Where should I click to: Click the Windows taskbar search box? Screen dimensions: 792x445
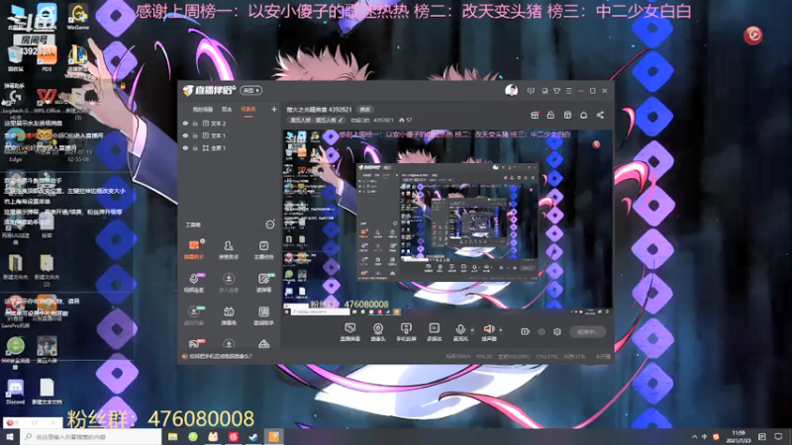pyautogui.click(x=91, y=436)
